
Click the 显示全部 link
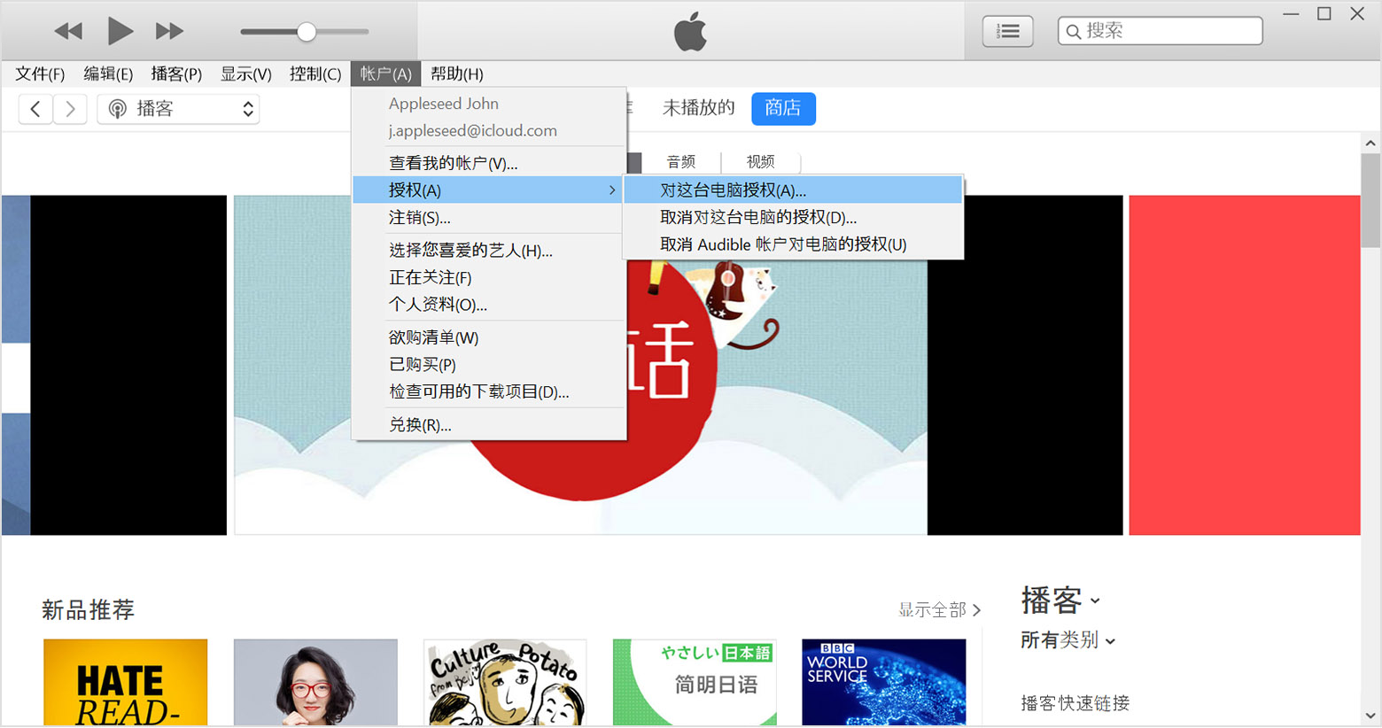click(940, 609)
